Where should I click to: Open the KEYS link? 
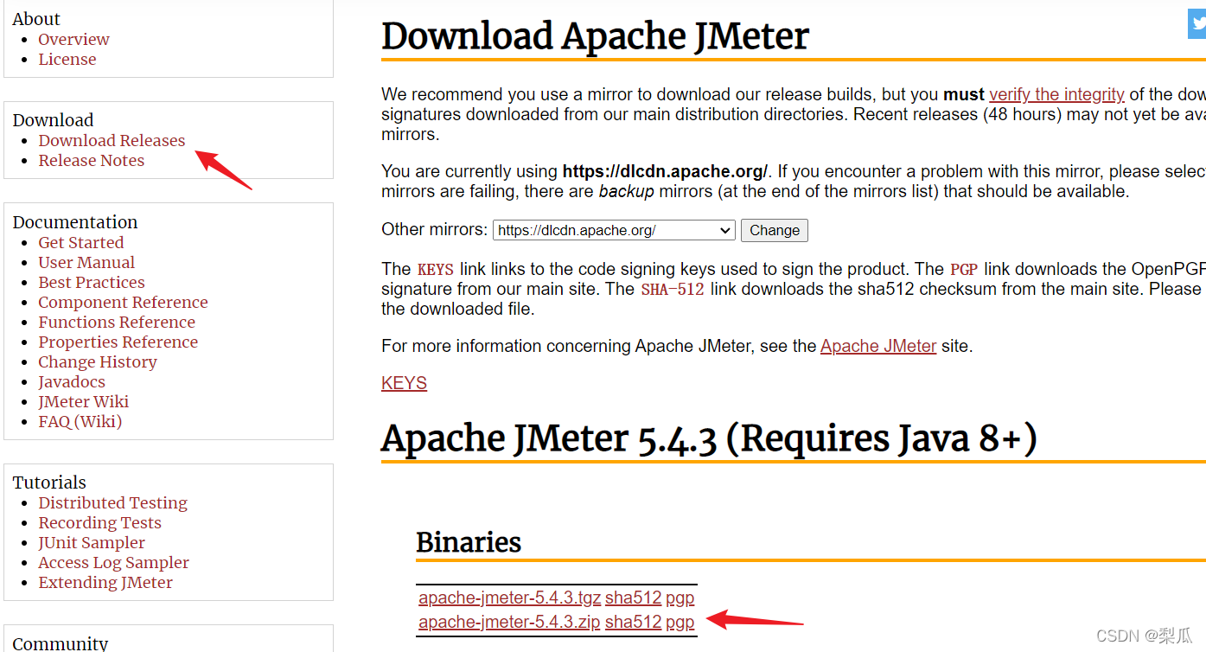click(x=404, y=383)
